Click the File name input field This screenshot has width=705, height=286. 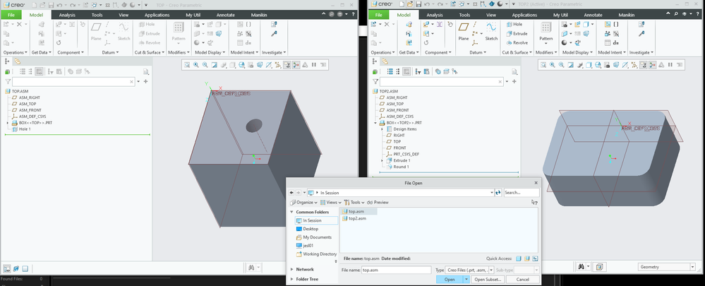coord(395,270)
